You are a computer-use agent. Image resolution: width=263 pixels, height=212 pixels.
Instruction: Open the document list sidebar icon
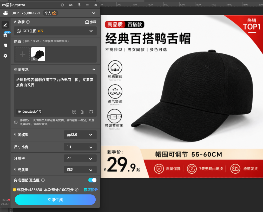[5, 45]
